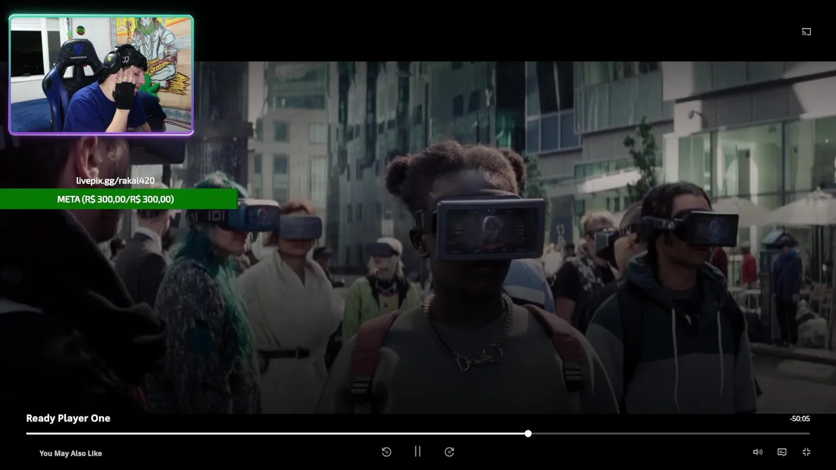Rewind 10 seconds with the back icon
The width and height of the screenshot is (836, 470).
coord(386,452)
